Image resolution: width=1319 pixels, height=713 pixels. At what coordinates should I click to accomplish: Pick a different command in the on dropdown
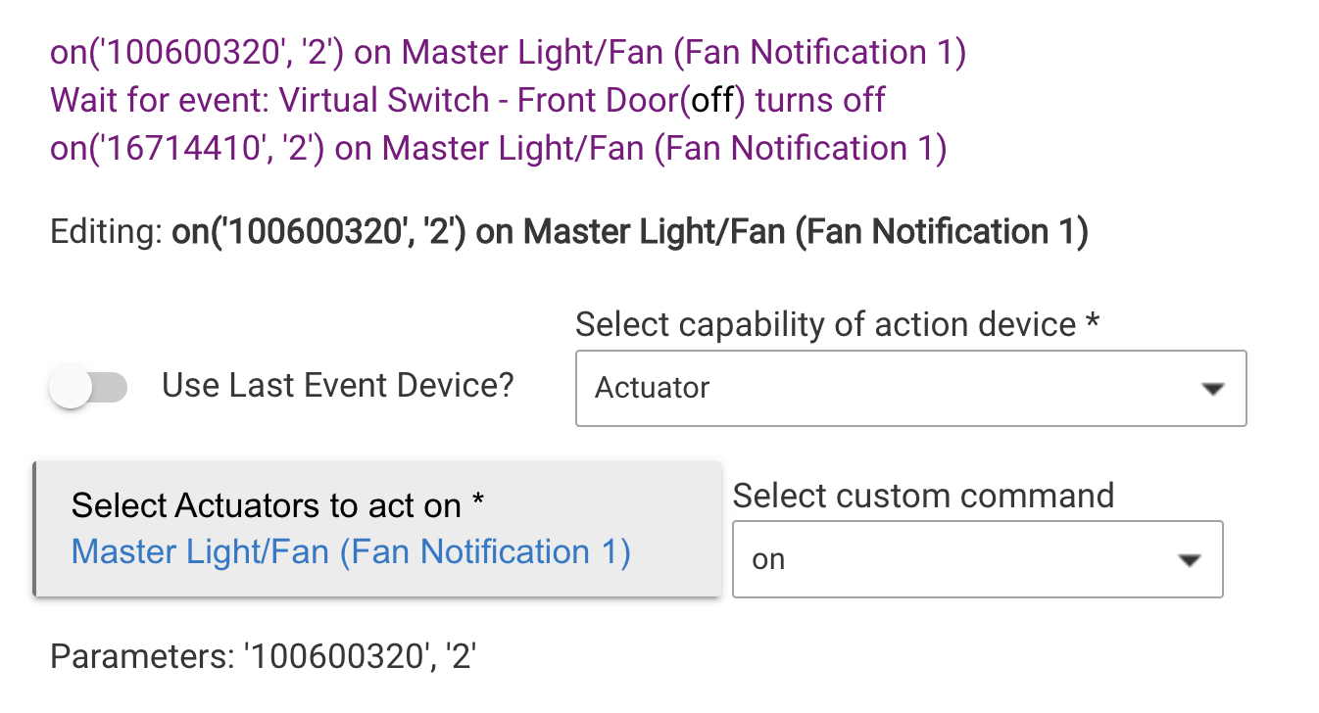coord(977,559)
